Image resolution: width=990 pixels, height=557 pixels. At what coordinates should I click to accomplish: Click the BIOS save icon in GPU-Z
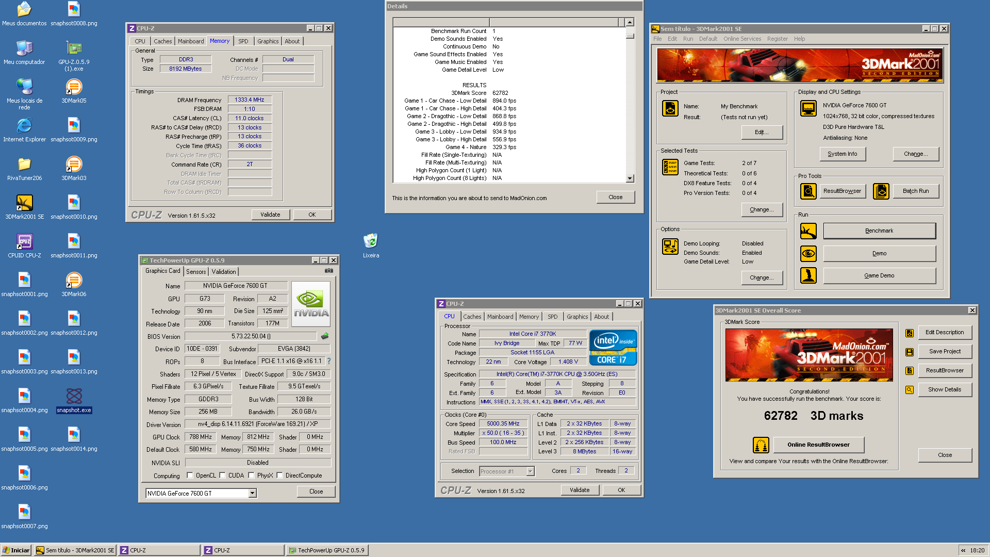(x=325, y=336)
